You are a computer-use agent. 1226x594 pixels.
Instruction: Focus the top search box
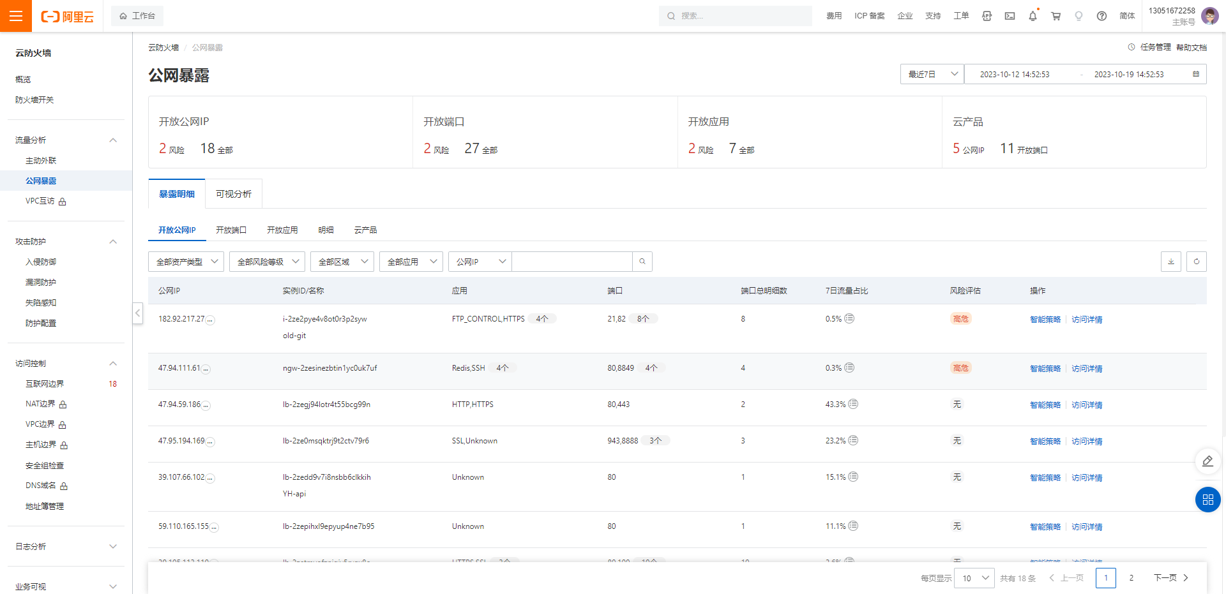coord(736,16)
